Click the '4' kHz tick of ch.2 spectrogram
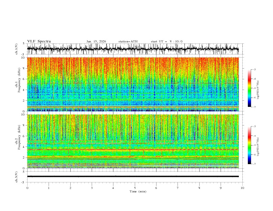This screenshot has height=211, width=273. pyautogui.click(x=24, y=147)
